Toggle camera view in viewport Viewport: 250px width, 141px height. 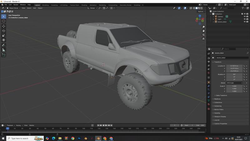(203, 35)
